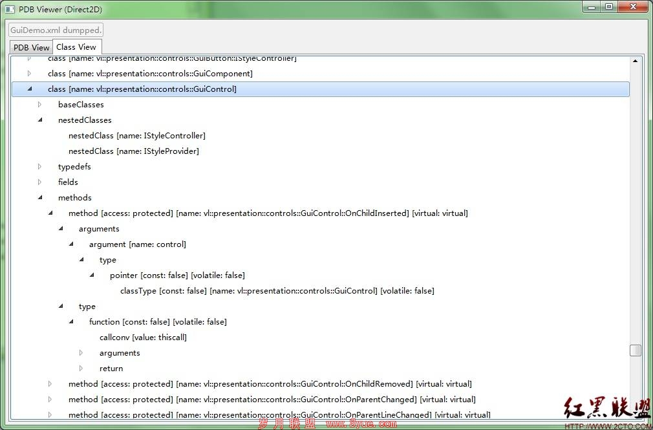
Task: Collapse the methods node arrow
Action: 40,197
